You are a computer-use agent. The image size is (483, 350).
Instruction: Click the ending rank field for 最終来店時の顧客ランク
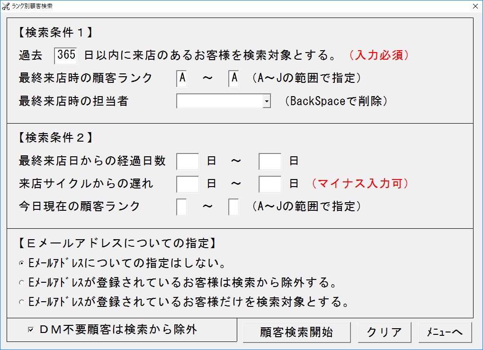pos(233,78)
